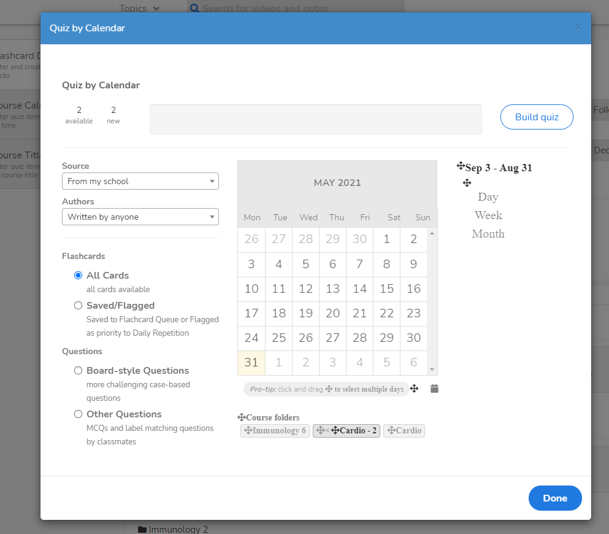Select the Saved/Flagged radio option

(78, 306)
